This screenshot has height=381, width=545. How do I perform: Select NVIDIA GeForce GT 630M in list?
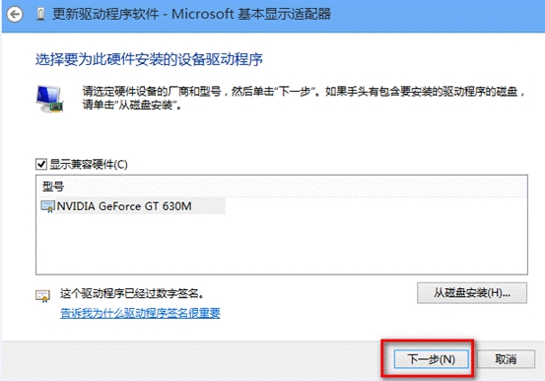(124, 206)
